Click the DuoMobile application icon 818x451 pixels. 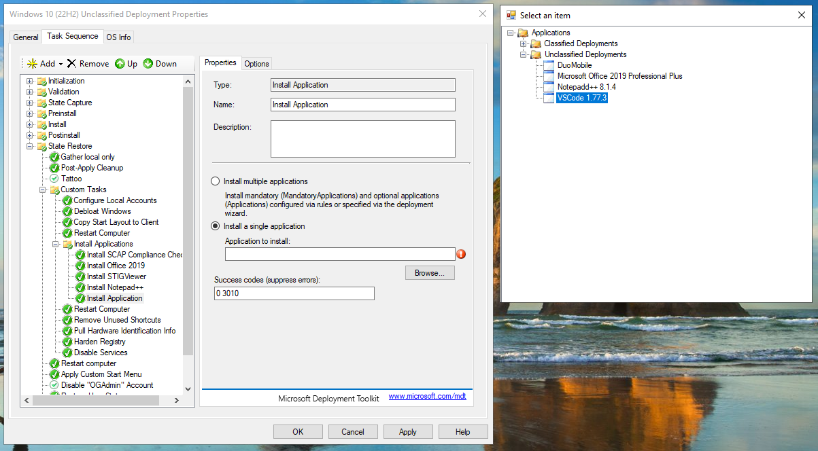pos(547,65)
